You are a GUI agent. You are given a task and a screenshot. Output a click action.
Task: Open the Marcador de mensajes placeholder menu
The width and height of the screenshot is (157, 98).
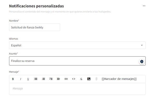119,79
